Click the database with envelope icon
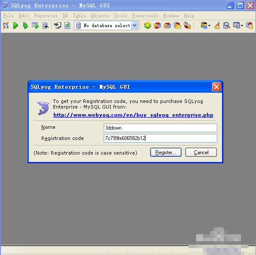256x255 pixels. (177, 25)
